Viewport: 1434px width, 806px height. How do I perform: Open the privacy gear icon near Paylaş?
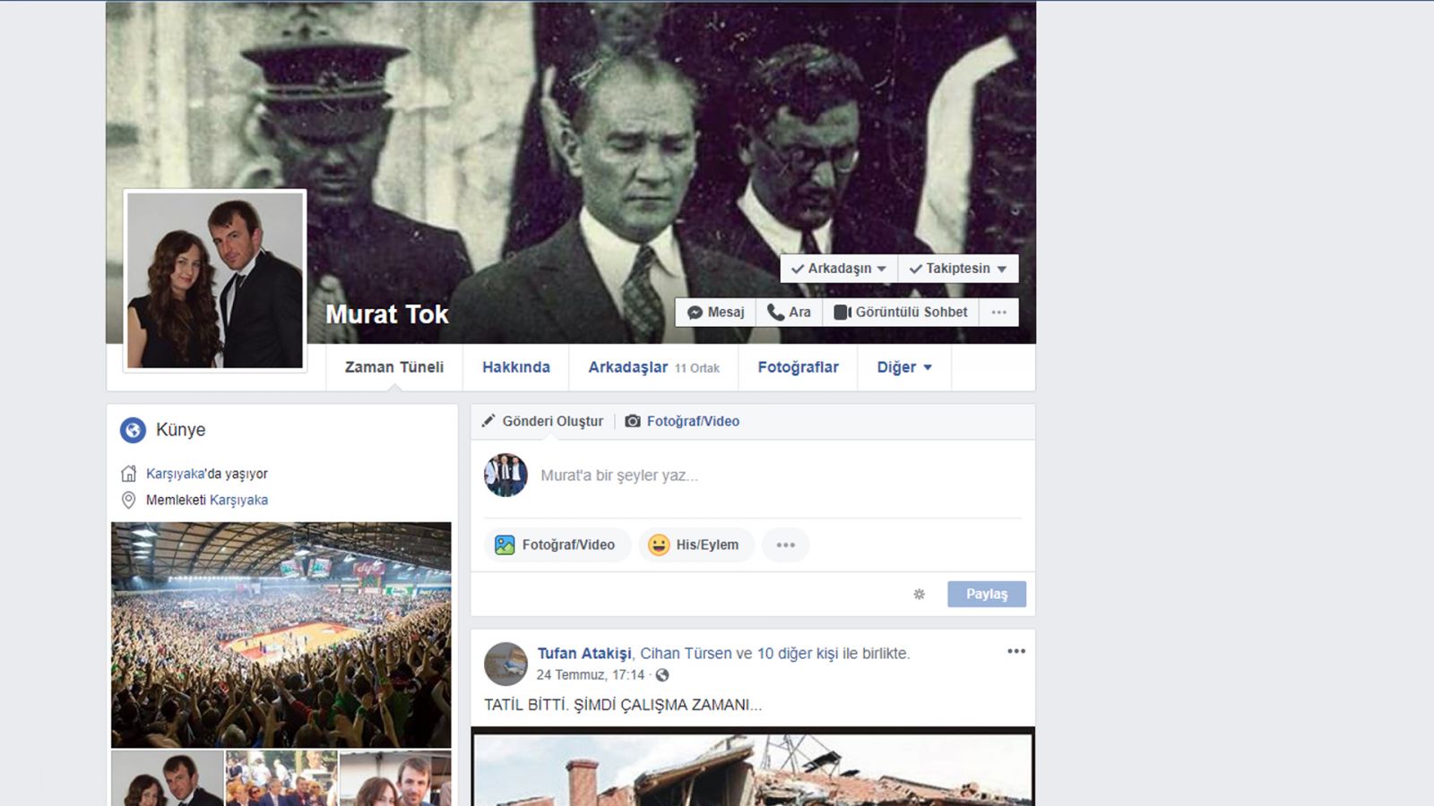pos(920,593)
